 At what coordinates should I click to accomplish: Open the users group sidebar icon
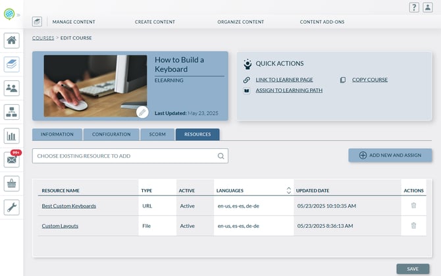11,88
